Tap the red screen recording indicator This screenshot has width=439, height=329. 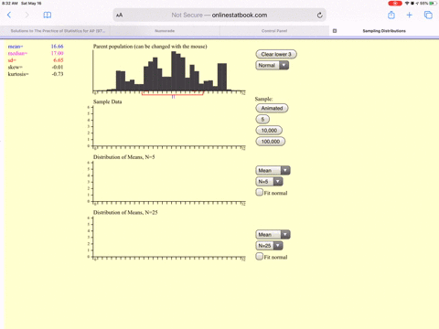(x=395, y=4)
